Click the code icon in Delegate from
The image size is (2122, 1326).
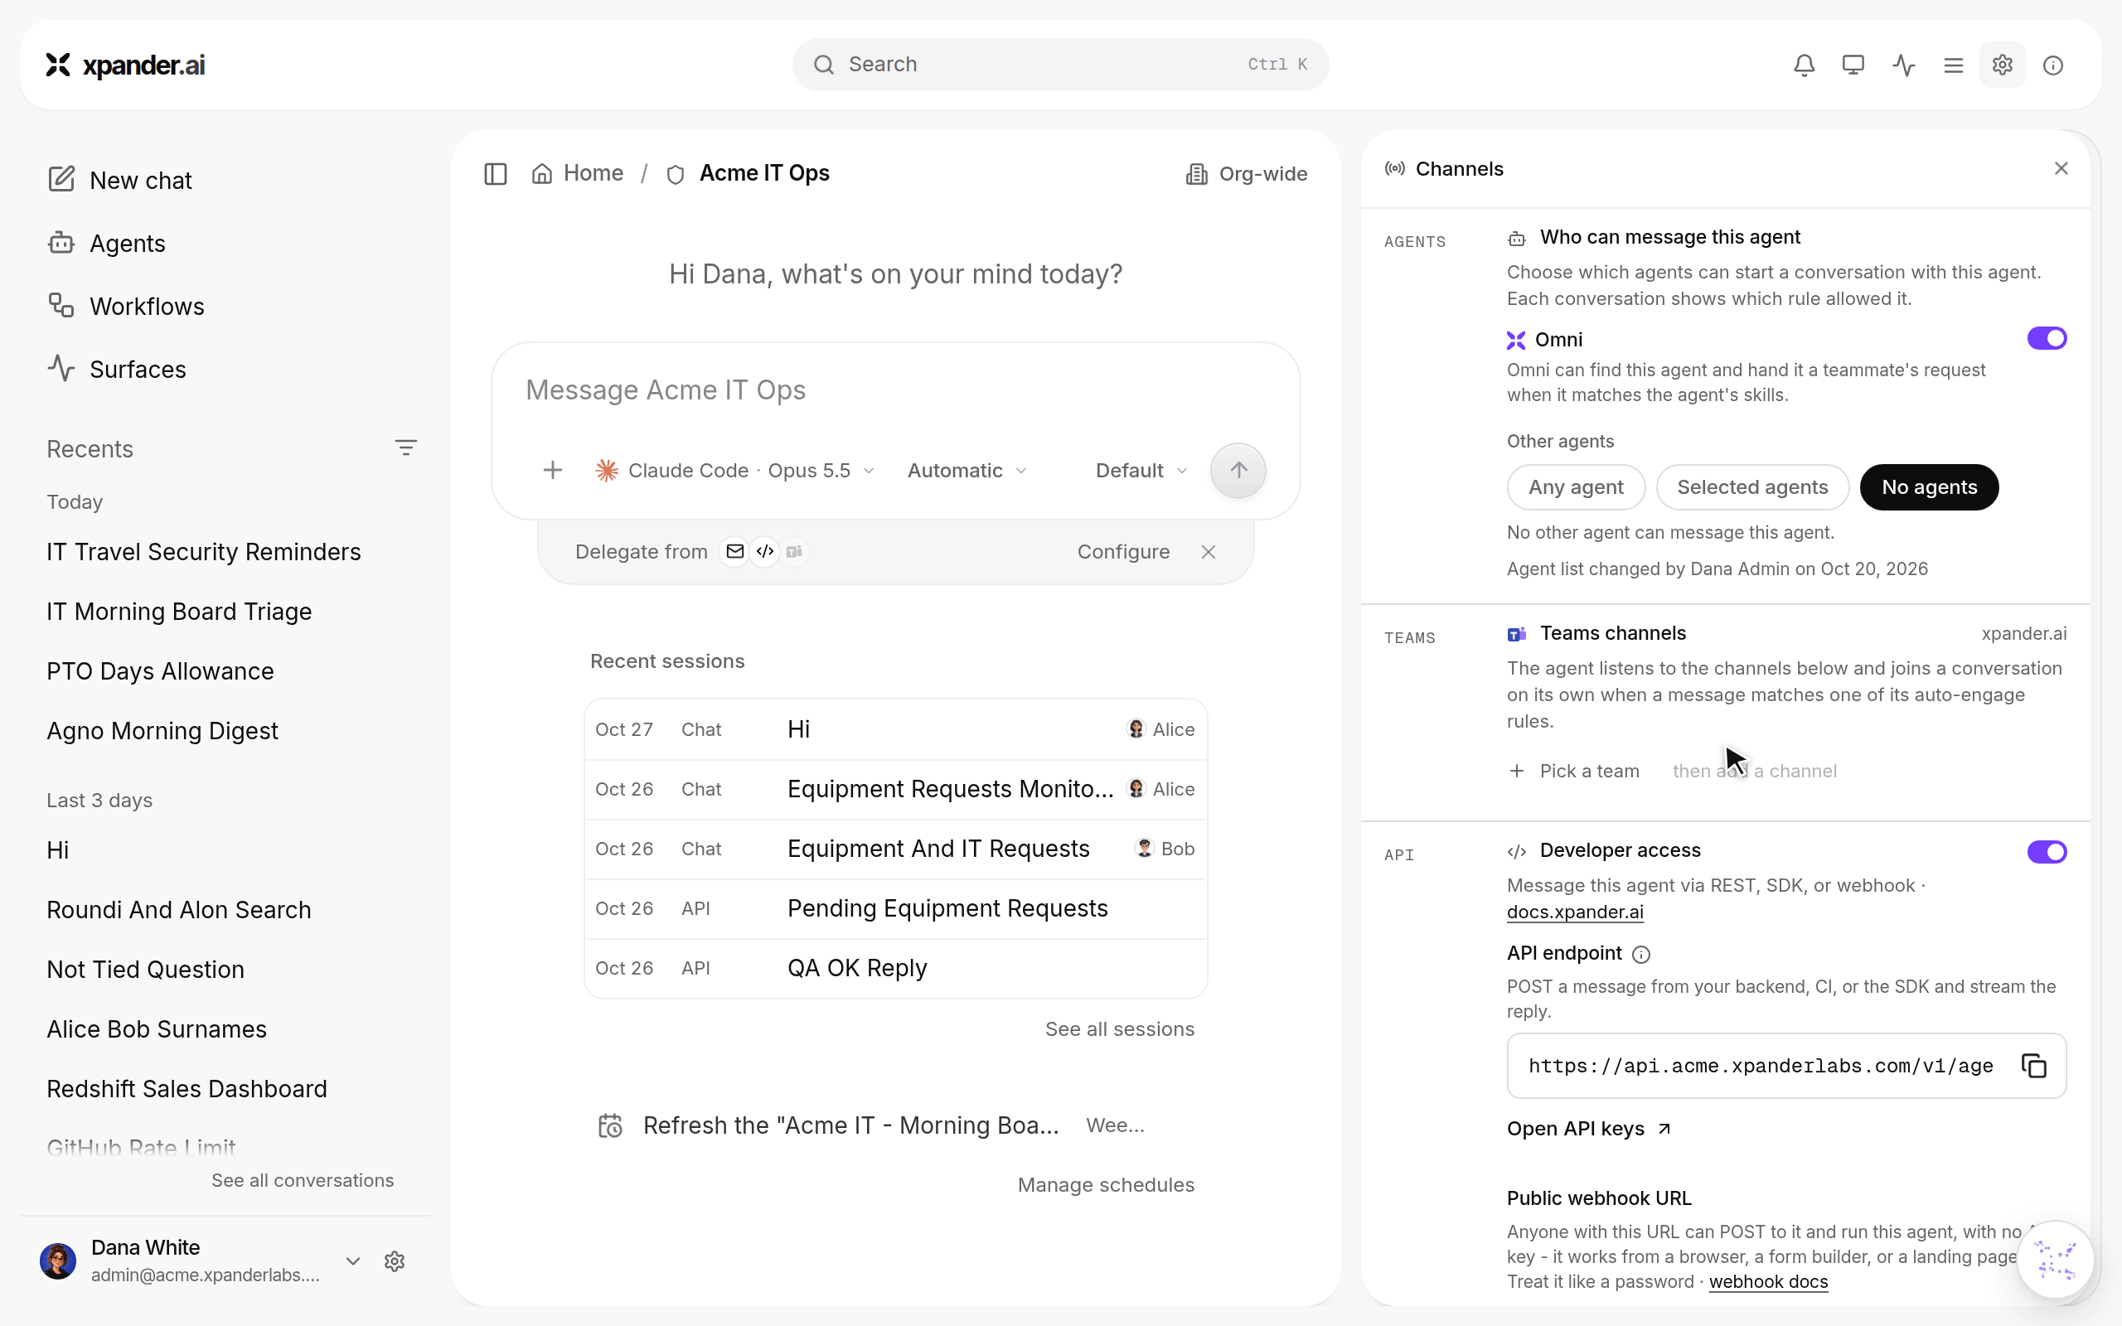(x=764, y=552)
